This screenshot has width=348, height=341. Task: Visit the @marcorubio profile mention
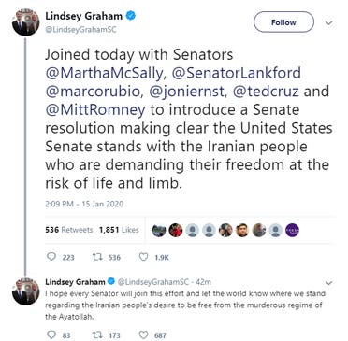(93, 92)
